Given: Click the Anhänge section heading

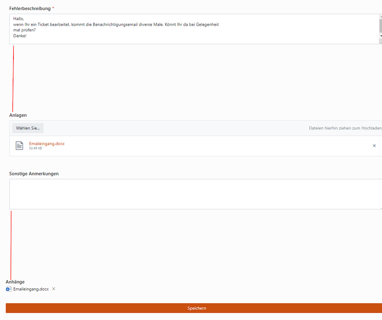Looking at the screenshot, I should [x=15, y=282].
